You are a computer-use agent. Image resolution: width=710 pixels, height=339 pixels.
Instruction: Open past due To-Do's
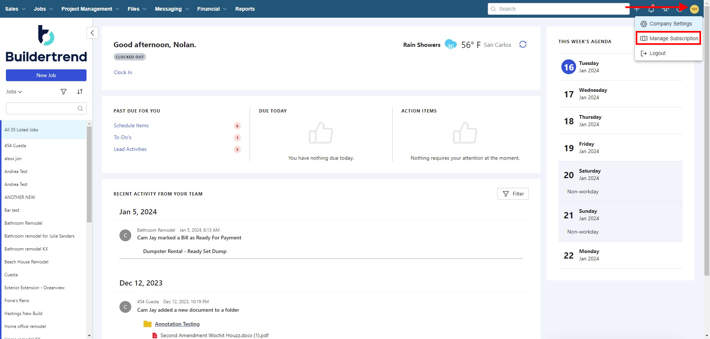(122, 137)
